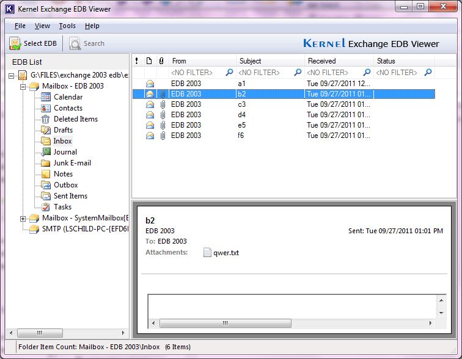Expand the Mailbox - SystemMailbox node
462x359 pixels.
click(x=23, y=219)
